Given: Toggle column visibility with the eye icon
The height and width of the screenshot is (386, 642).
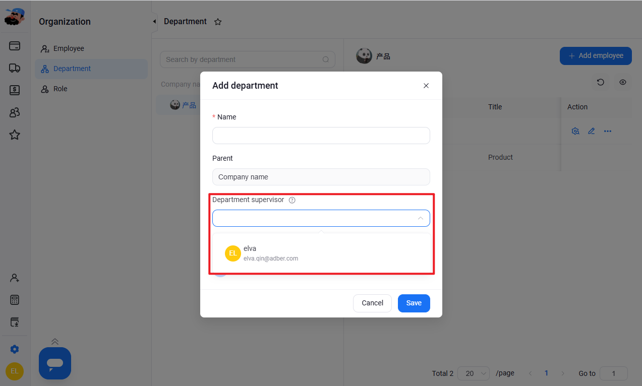Looking at the screenshot, I should [x=623, y=82].
